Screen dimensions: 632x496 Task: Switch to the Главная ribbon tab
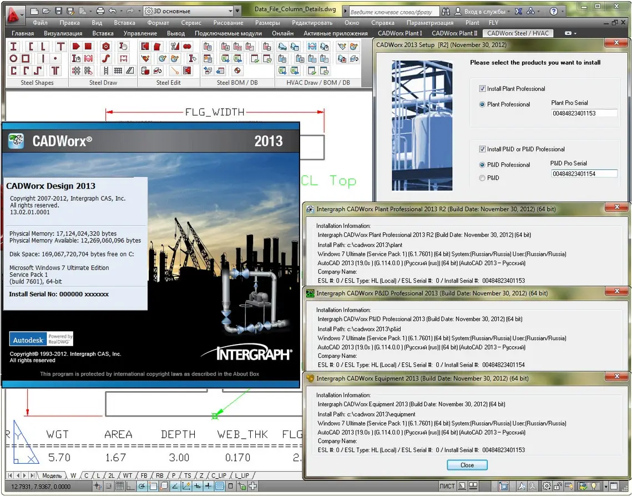23,33
